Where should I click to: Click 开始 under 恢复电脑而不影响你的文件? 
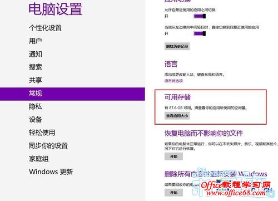click(x=173, y=156)
